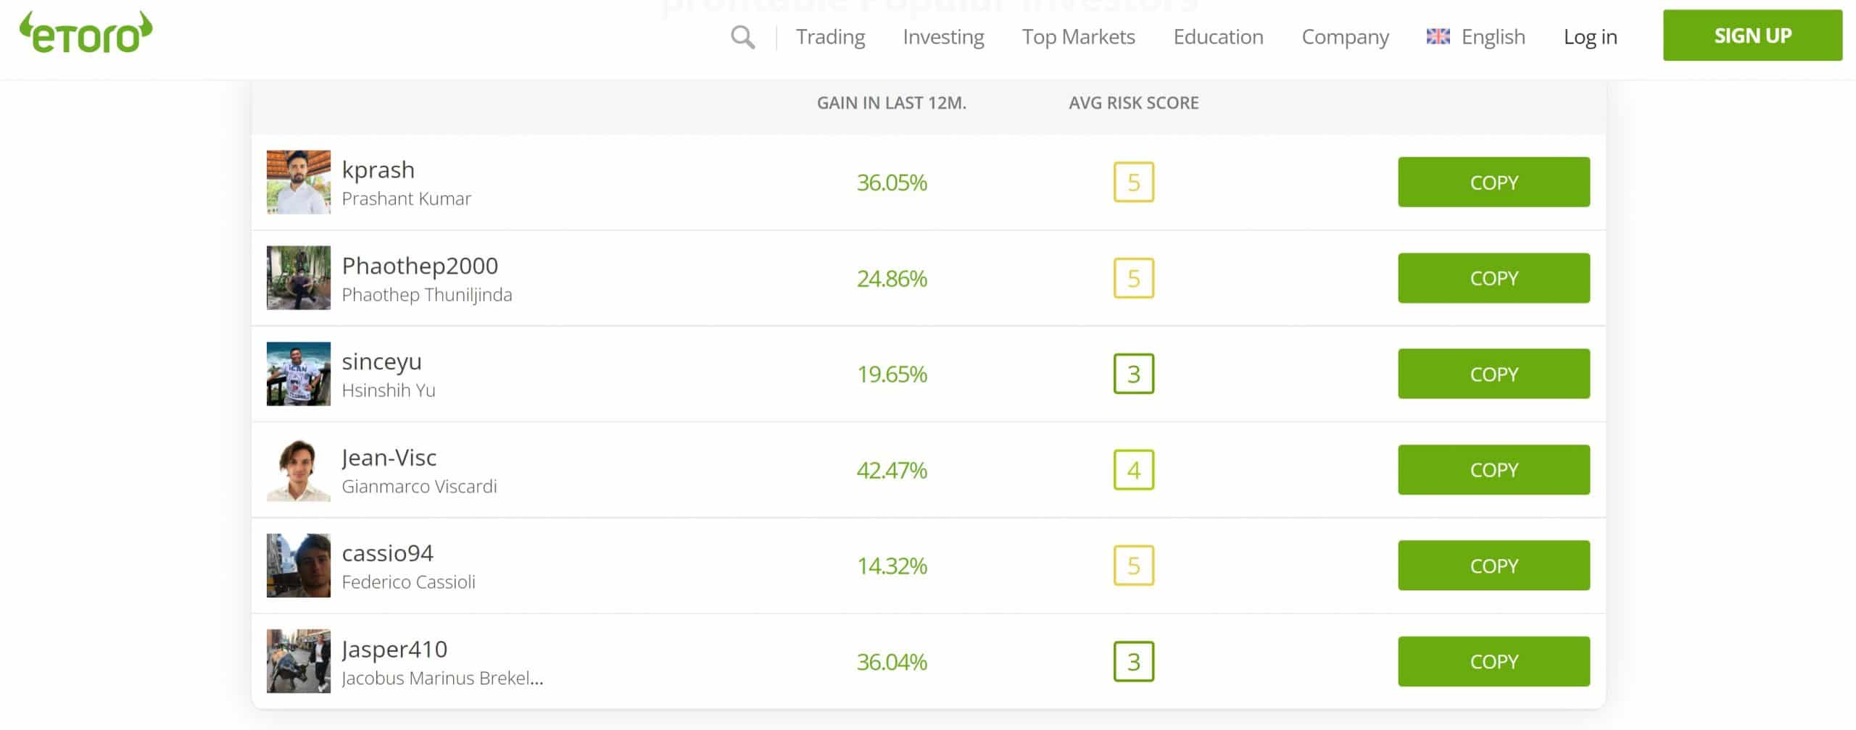The image size is (1856, 730).
Task: Open search with magnifier icon
Action: pyautogui.click(x=742, y=36)
